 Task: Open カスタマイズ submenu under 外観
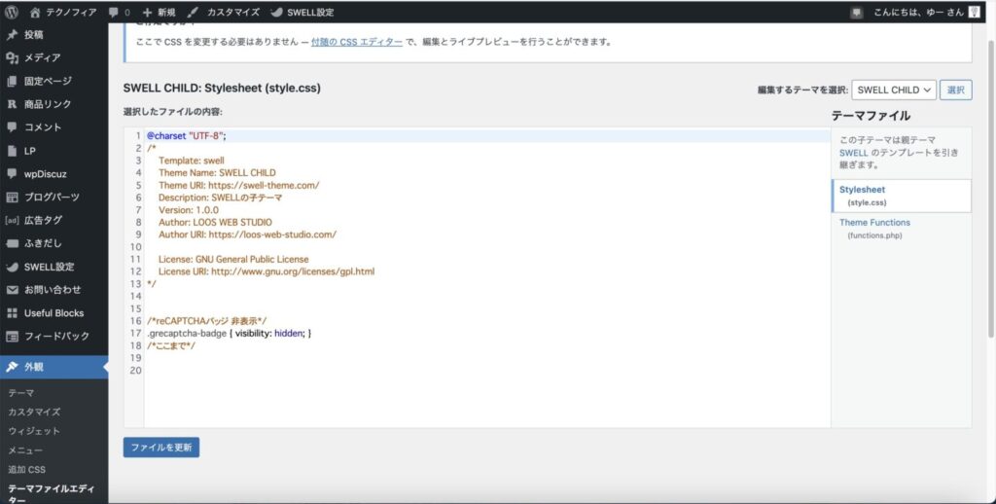[x=34, y=412]
